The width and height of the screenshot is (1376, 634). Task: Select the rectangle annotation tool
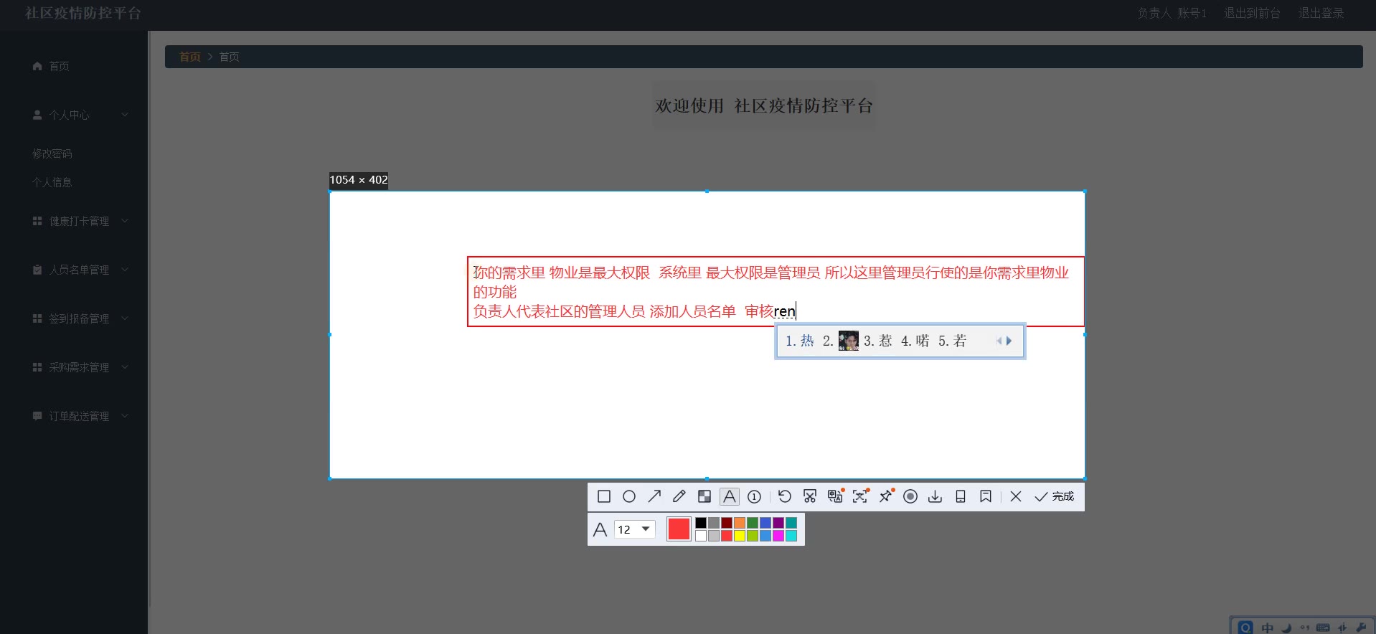coord(604,496)
